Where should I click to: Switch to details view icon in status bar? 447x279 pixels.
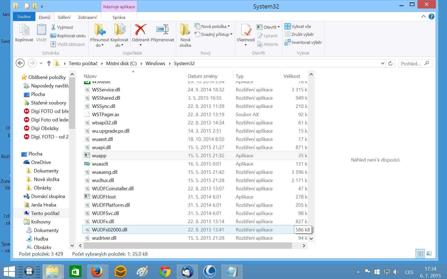[x=420, y=254]
